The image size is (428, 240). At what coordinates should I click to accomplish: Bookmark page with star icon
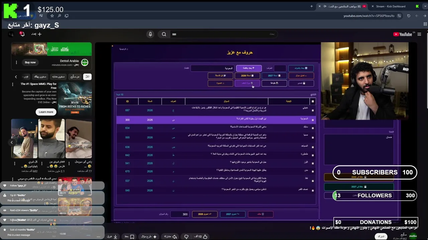(x=52, y=16)
